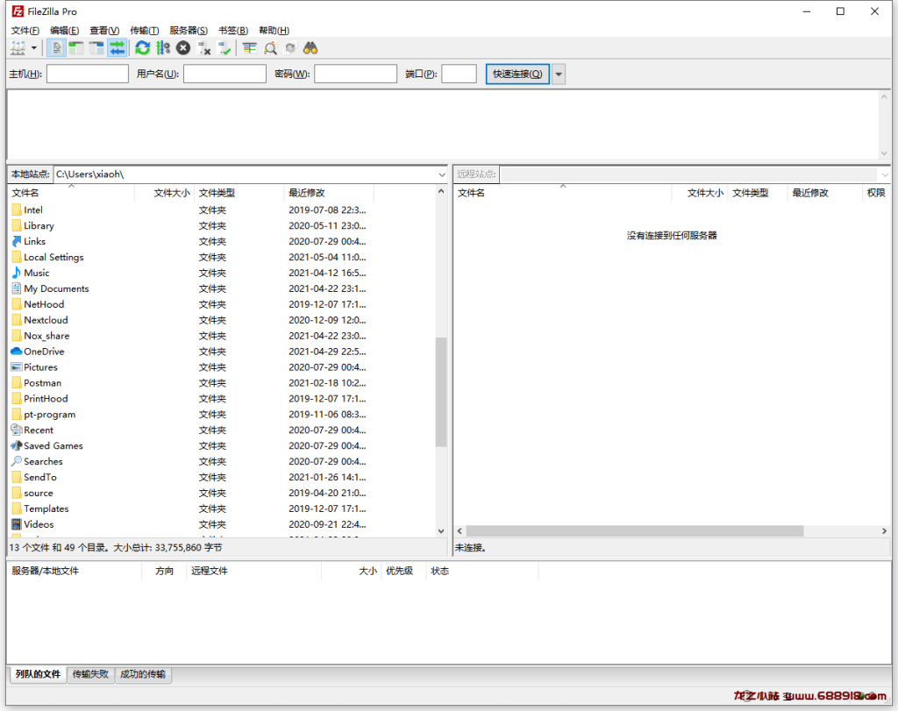Sort local files by 最近修改 column
Viewport: 898px width, 711px height.
(x=330, y=193)
